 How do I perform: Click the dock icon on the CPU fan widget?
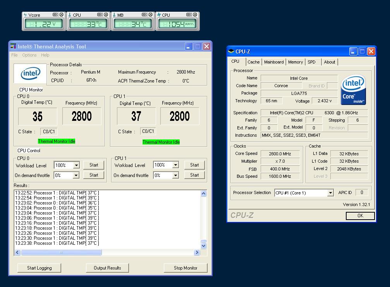pos(189,15)
